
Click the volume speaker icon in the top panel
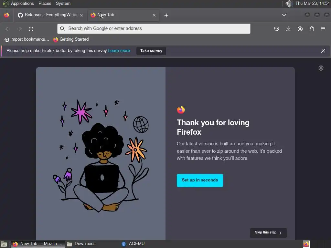(x=289, y=4)
